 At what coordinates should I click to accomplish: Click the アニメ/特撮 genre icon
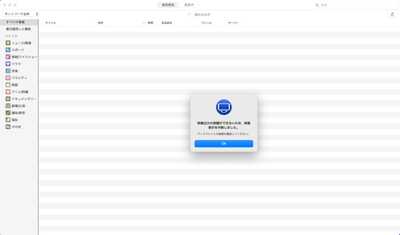click(8, 92)
